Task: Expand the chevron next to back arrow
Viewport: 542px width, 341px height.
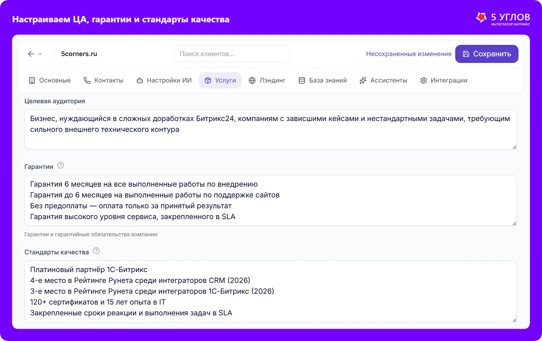Action: tap(40, 54)
